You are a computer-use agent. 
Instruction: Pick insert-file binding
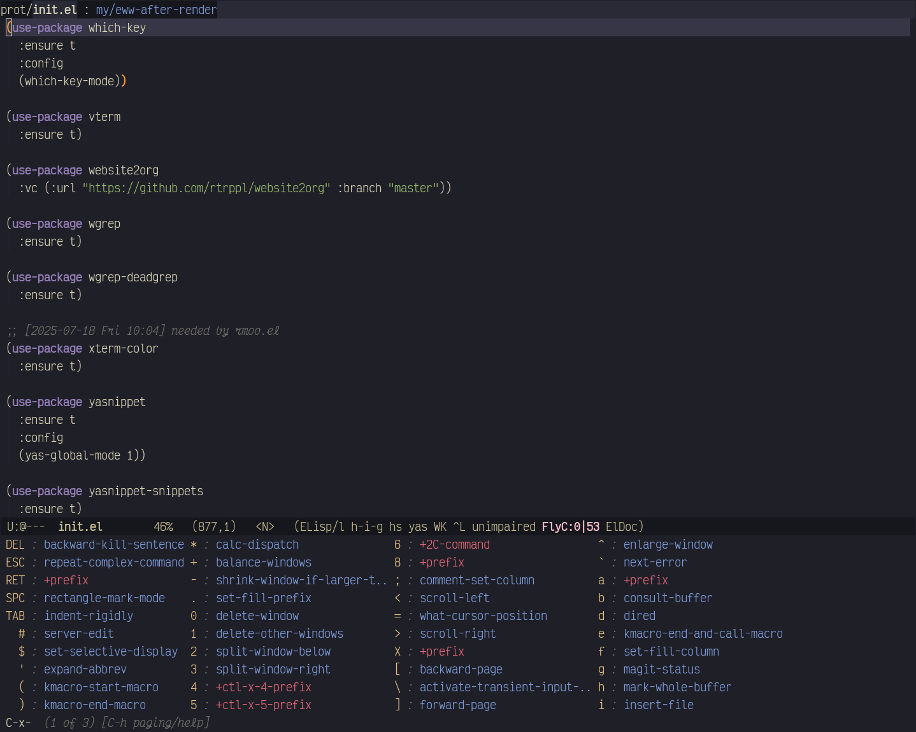659,705
